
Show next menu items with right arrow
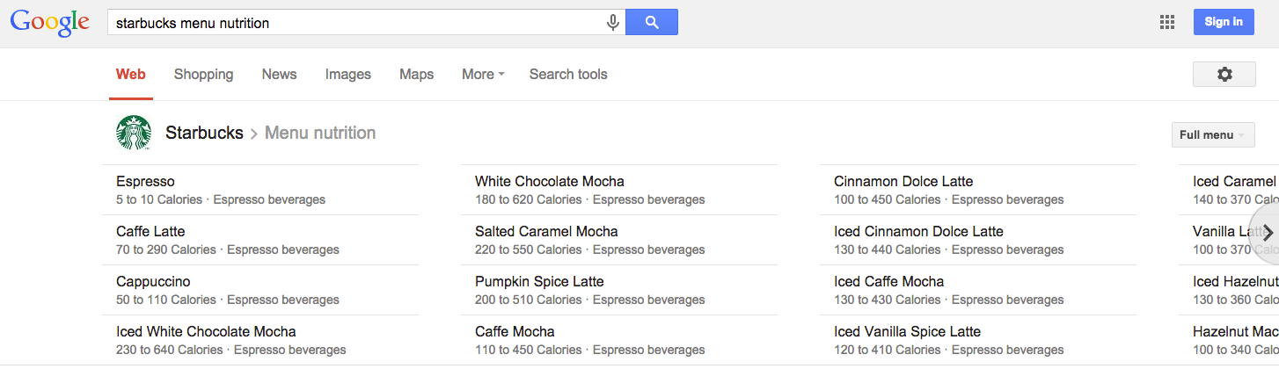[1267, 233]
